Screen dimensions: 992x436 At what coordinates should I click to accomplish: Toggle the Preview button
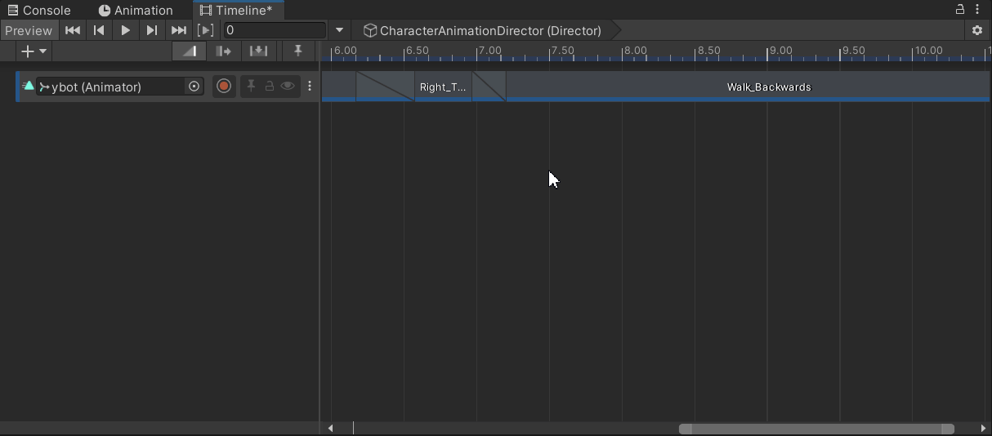29,30
